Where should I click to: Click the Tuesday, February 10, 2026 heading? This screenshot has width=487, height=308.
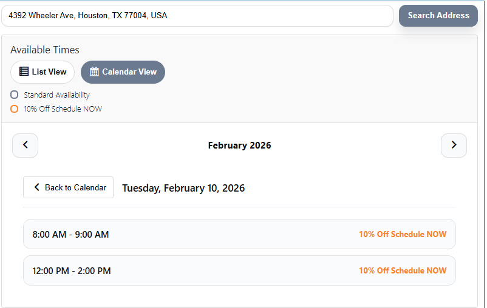coord(183,188)
